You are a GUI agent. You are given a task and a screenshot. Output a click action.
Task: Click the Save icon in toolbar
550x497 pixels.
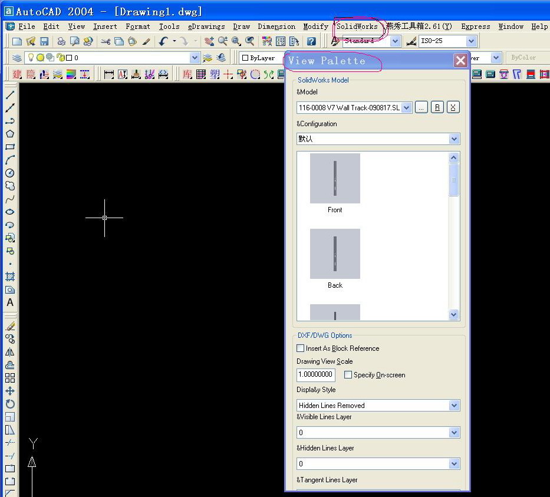[44, 41]
